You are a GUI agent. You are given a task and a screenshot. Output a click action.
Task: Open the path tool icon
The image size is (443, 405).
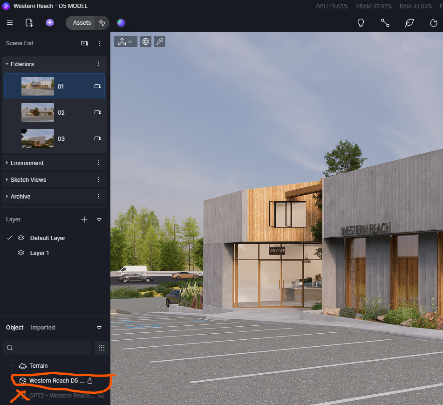click(x=385, y=23)
